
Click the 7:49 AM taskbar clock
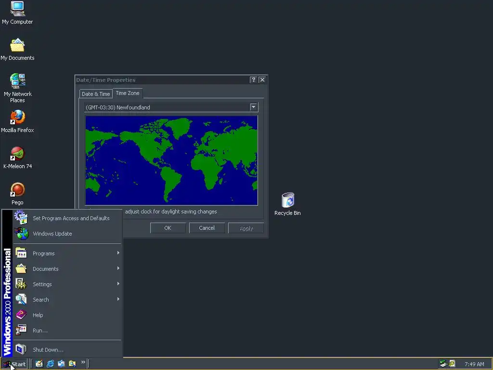(x=474, y=364)
